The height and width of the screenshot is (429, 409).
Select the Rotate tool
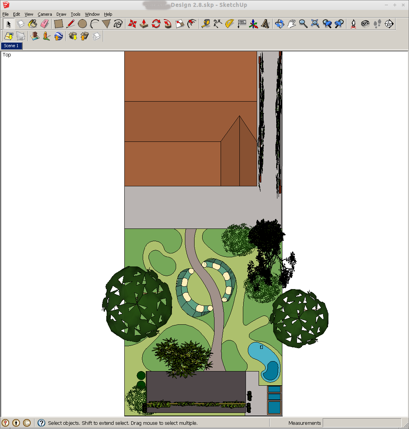(x=156, y=24)
